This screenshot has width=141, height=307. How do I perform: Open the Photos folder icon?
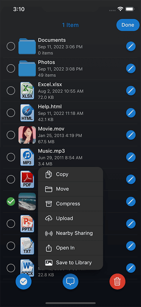(27, 69)
